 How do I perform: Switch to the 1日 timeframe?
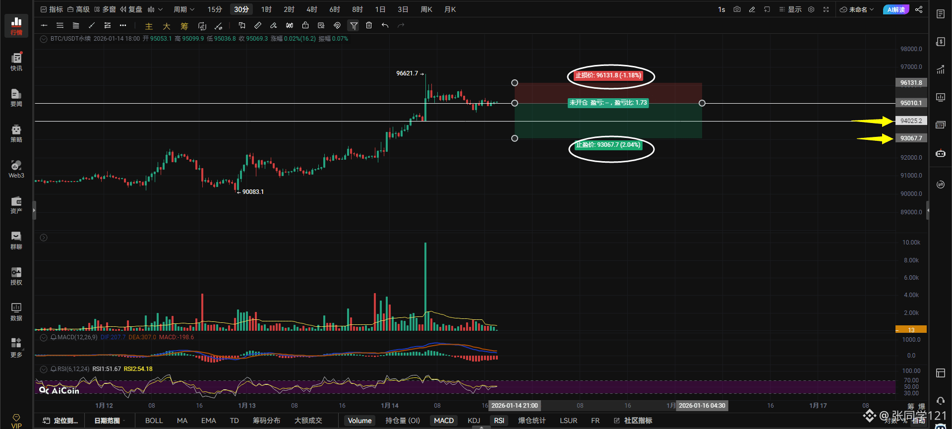[380, 9]
